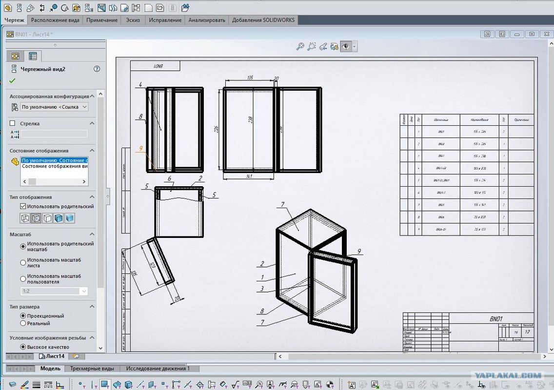The width and height of the screenshot is (554, 390).
Task: Click the Section View arrows icon
Action: pyautogui.click(x=42, y=7)
